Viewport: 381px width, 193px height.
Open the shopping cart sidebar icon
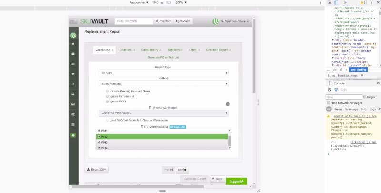pyautogui.click(x=73, y=74)
